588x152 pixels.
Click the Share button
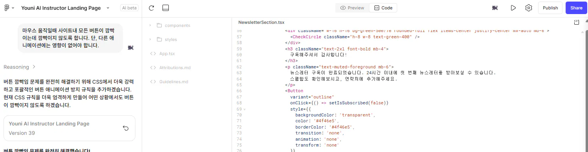point(576,8)
